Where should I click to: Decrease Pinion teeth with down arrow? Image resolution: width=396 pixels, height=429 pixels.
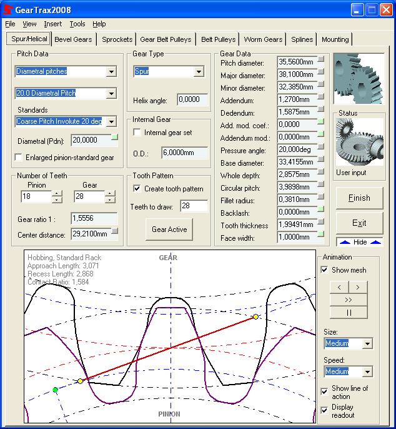point(57,199)
